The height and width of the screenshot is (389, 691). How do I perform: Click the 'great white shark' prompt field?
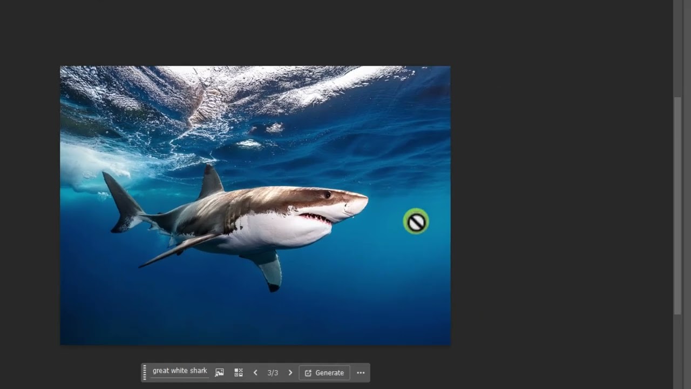coord(180,372)
